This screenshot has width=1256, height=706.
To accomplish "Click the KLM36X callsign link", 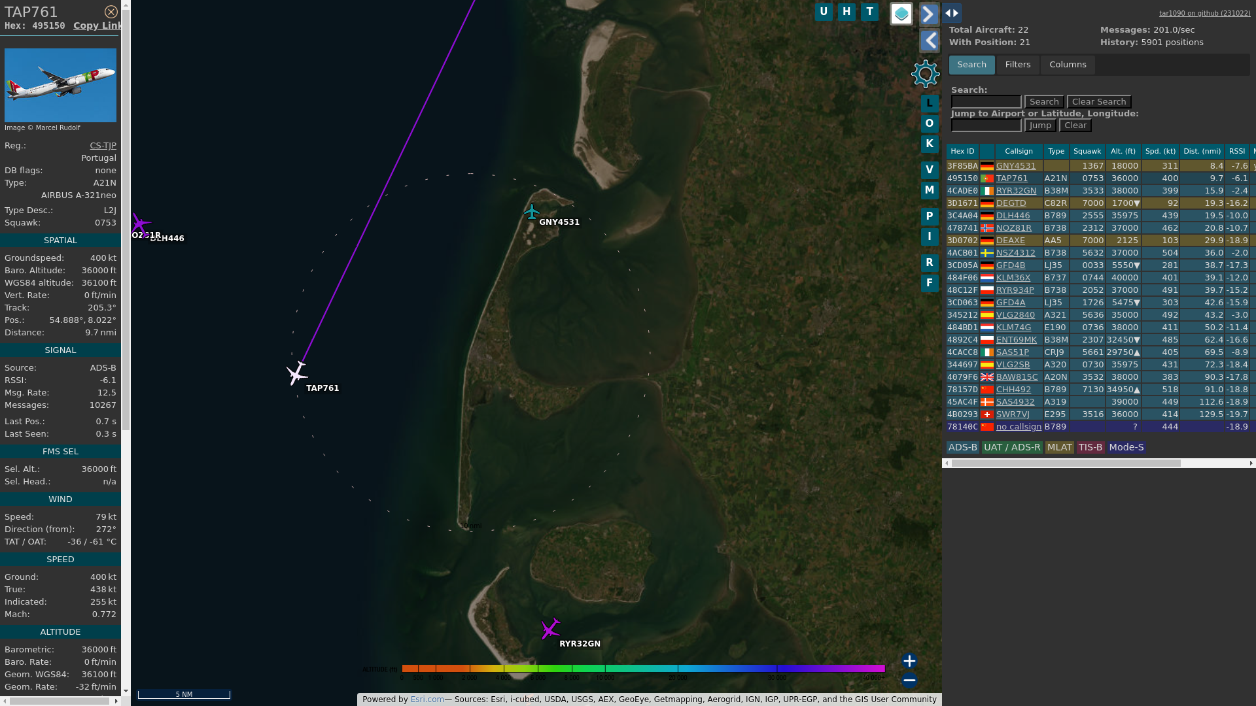I will pos(1013,278).
